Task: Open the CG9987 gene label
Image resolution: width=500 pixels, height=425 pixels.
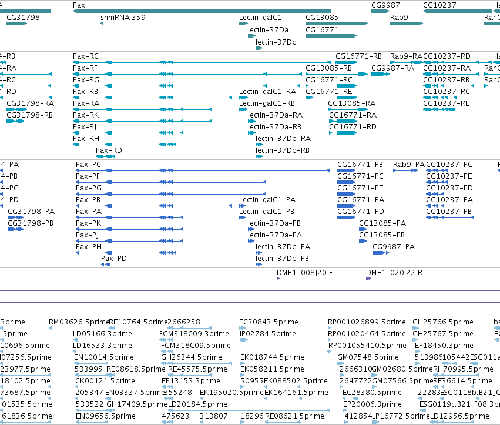Action: [x=385, y=5]
